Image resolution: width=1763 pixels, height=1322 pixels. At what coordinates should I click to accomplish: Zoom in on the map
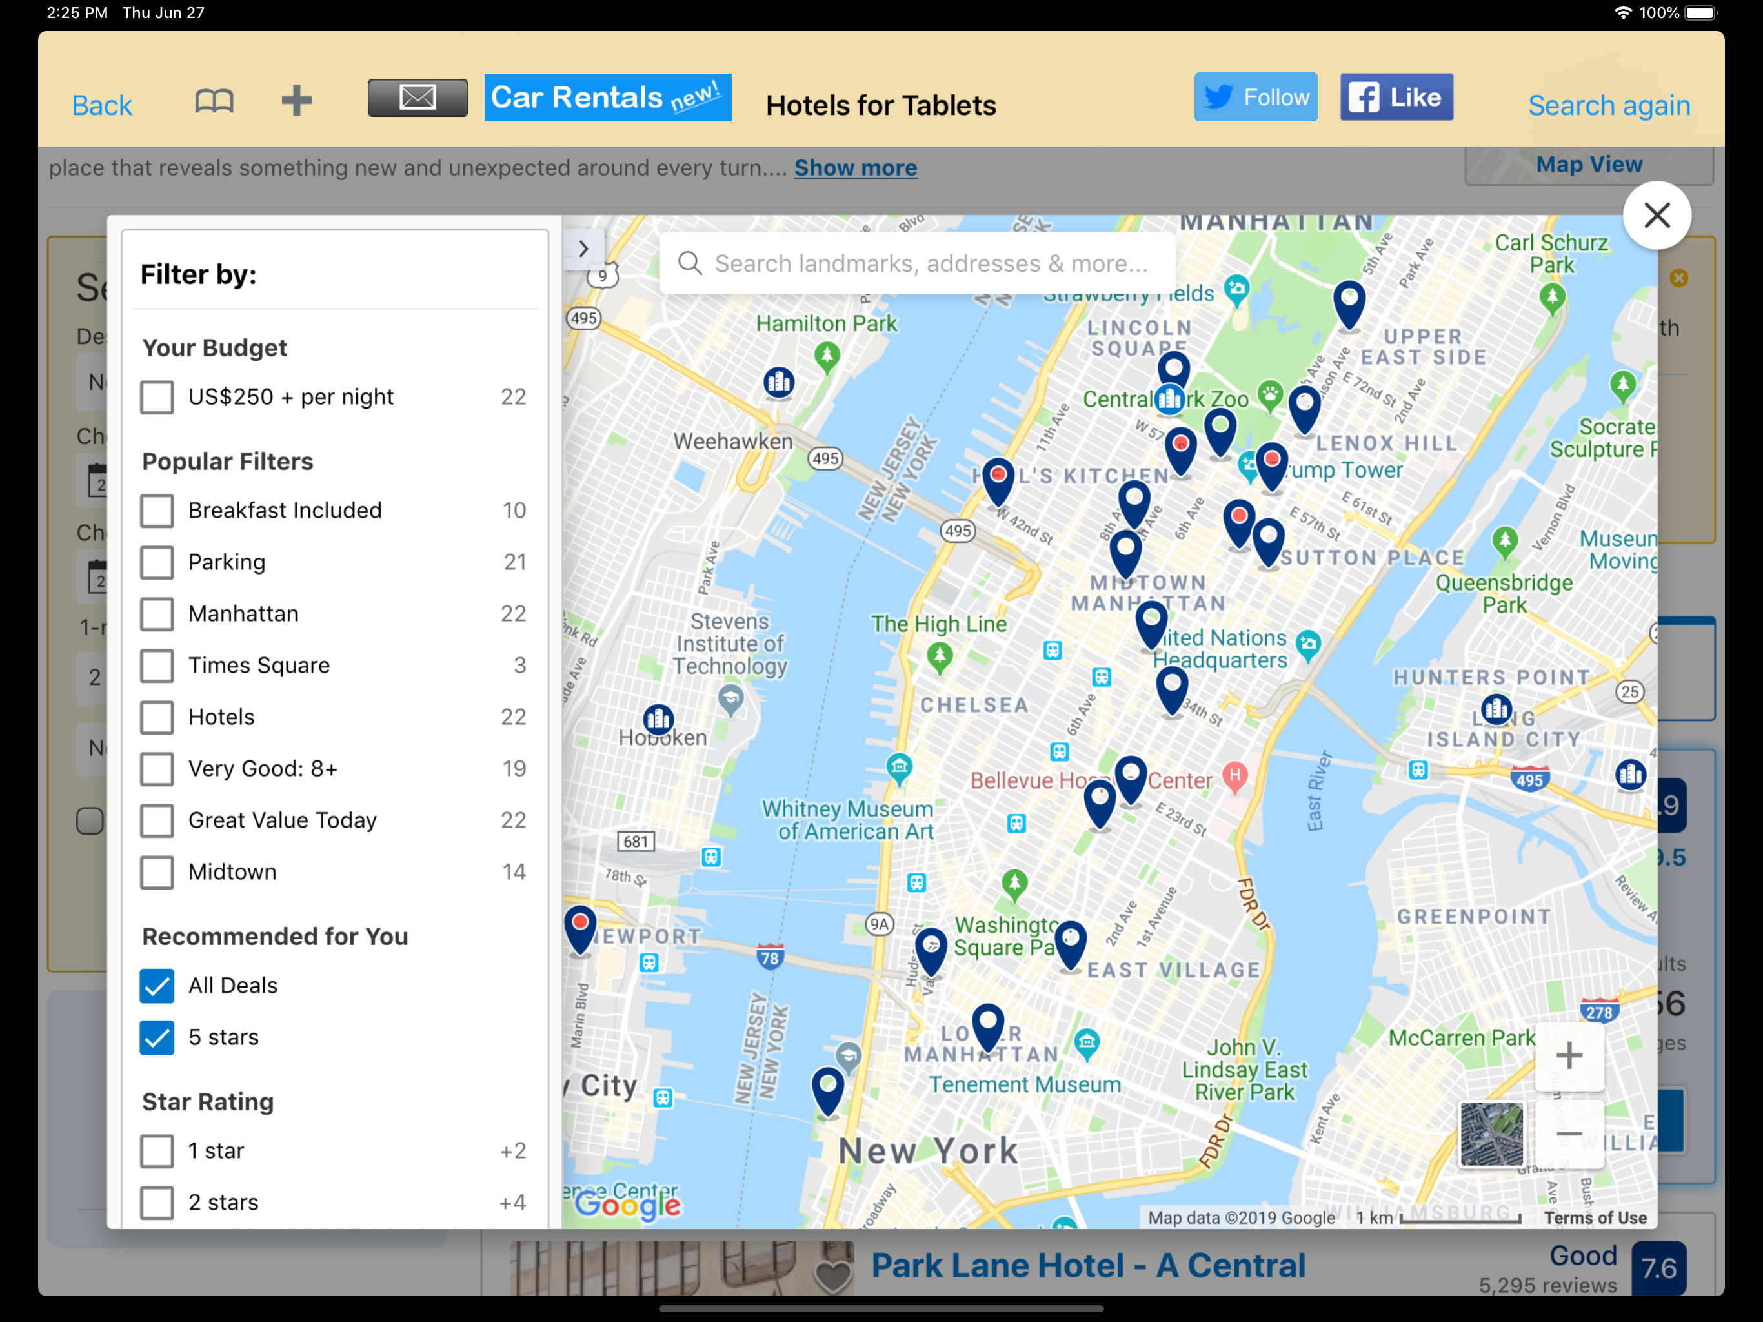point(1569,1057)
